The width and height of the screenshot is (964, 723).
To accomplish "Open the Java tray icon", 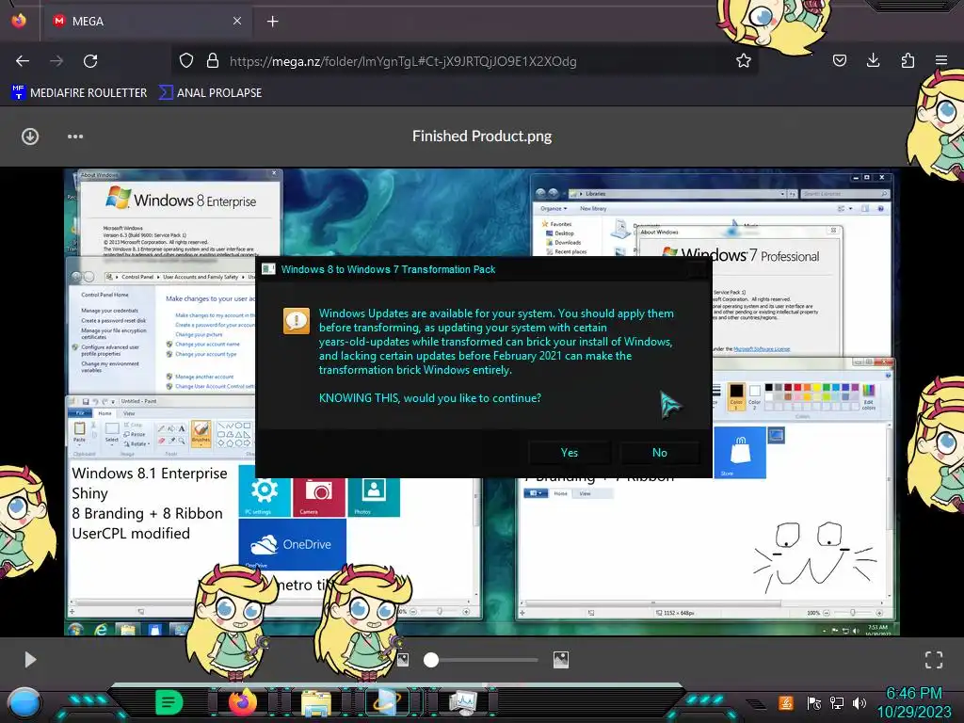I will tap(786, 702).
